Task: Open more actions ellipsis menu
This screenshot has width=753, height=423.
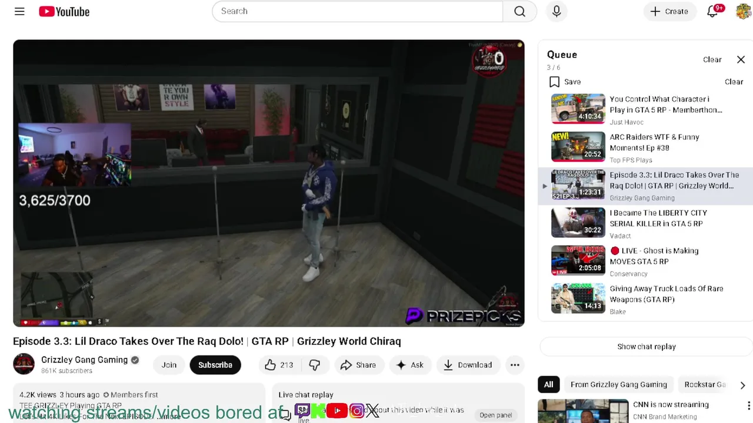Action: [515, 365]
